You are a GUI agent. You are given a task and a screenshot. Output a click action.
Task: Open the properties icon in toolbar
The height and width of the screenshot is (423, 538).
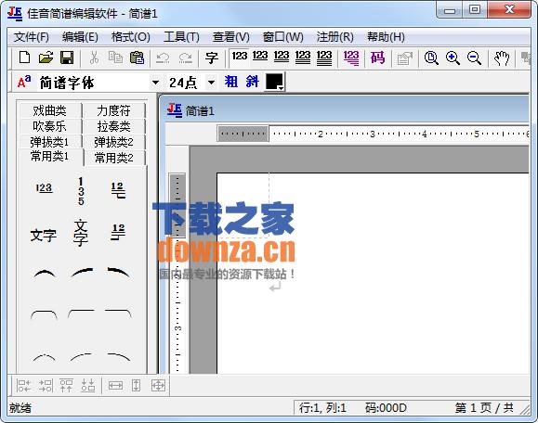[404, 58]
